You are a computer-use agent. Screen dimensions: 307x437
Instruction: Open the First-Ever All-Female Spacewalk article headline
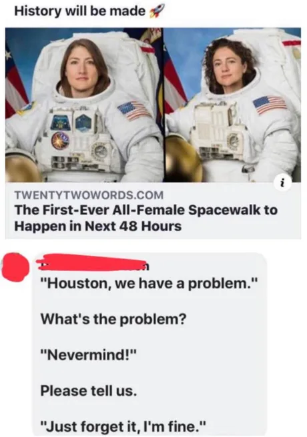[146, 218]
